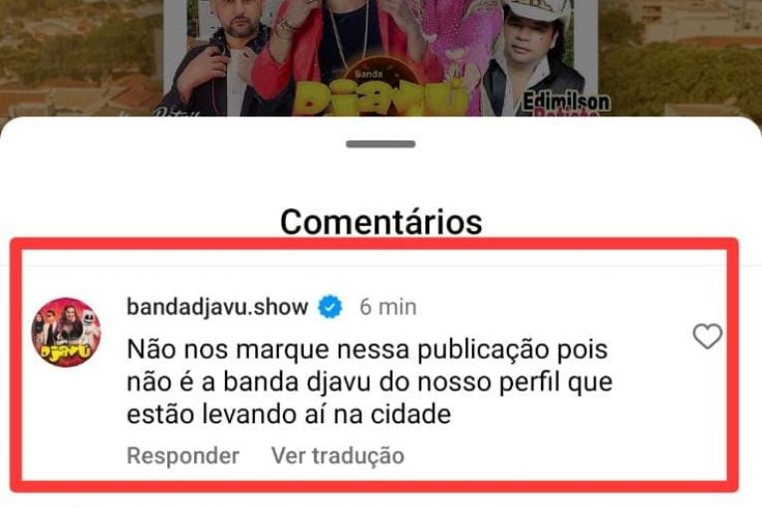The height and width of the screenshot is (508, 762).
Task: Tap the dimmed city background left of the poster
Action: click(81, 59)
